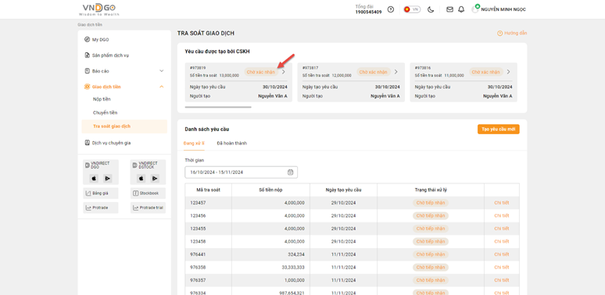Click Chờ xác nhận status on request #973817
Viewport: 605px width, 295px height.
coord(374,72)
